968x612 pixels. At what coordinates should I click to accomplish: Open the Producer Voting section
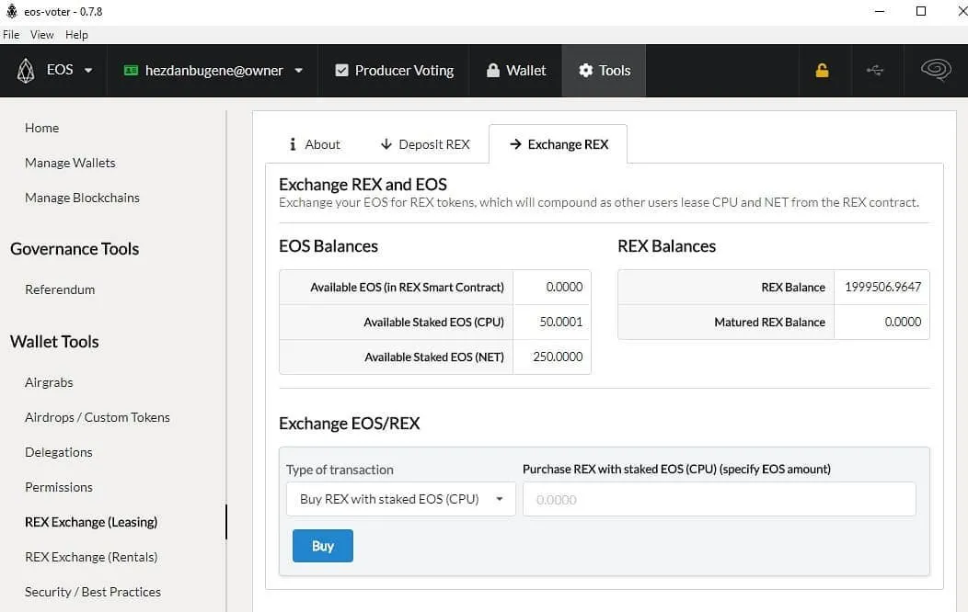(x=394, y=70)
